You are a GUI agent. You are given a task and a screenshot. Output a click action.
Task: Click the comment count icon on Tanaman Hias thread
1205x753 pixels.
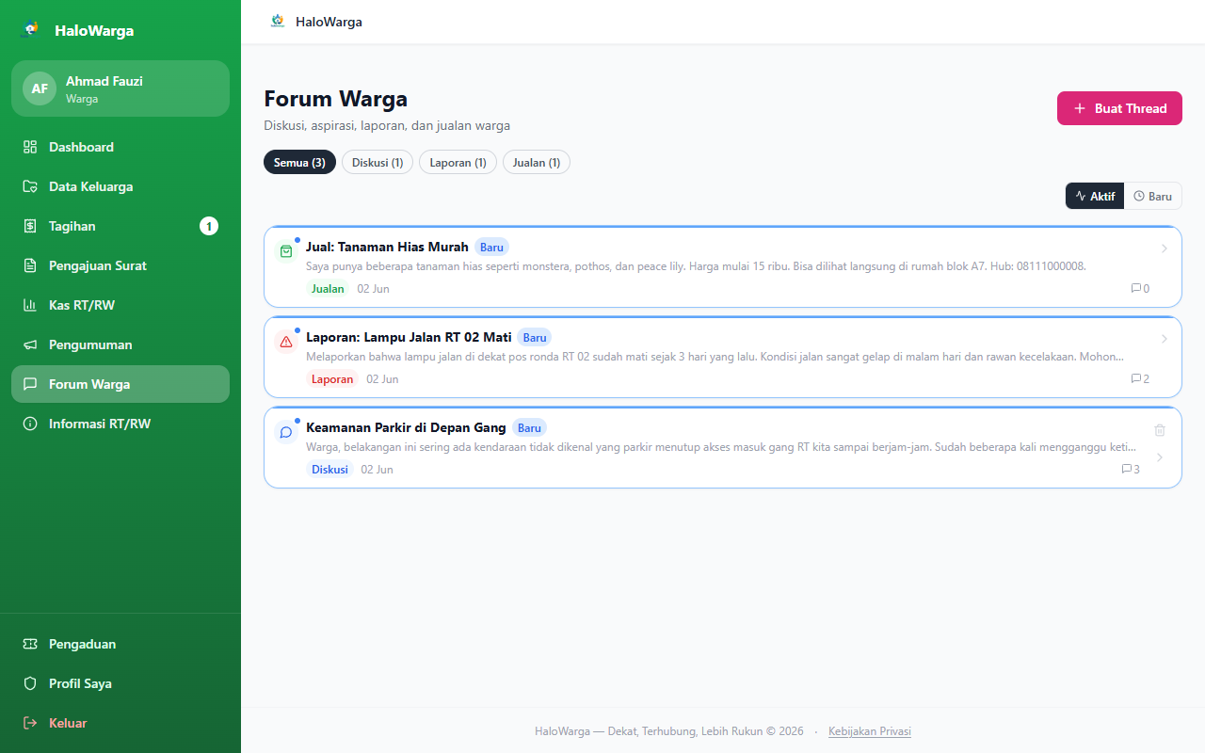[1135, 289]
